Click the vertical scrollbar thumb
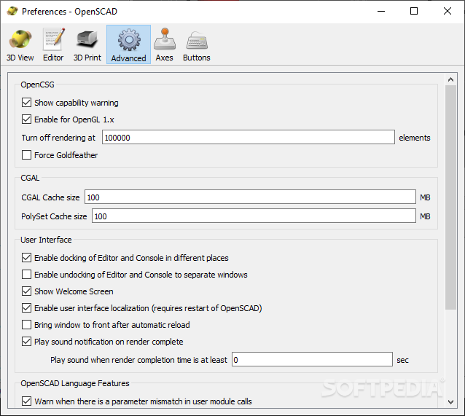 pos(450,197)
